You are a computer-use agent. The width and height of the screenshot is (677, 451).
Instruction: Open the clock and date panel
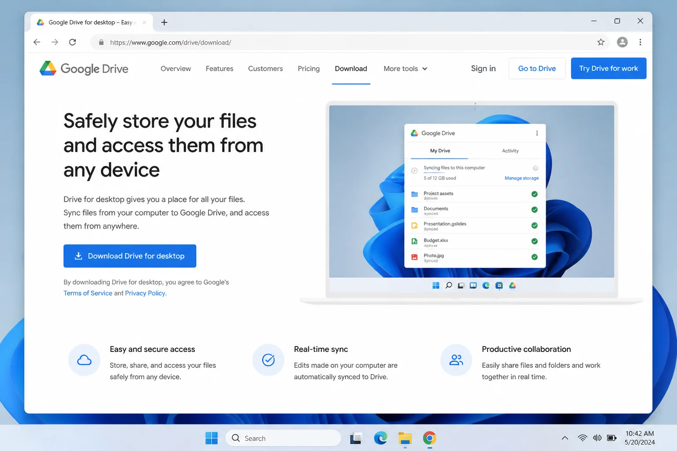(640, 438)
